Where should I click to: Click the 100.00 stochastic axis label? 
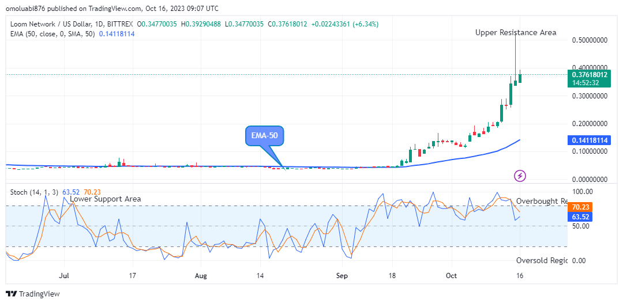(x=581, y=192)
